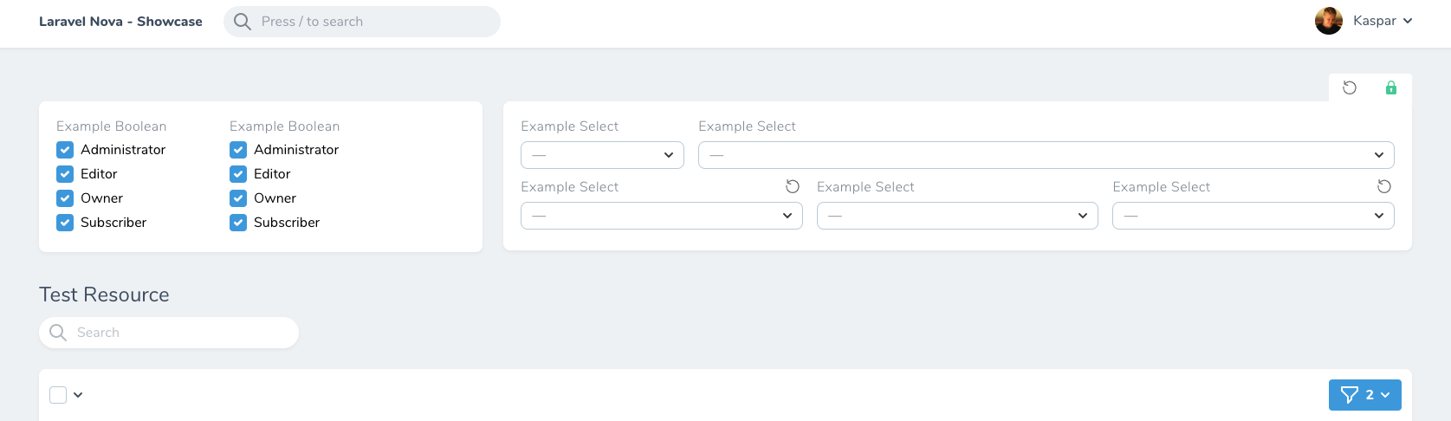1451x421 pixels.
Task: Open the Kaspar user menu
Action: point(1364,21)
